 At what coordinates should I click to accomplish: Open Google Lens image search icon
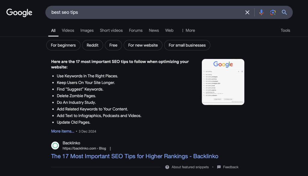pos(273,12)
